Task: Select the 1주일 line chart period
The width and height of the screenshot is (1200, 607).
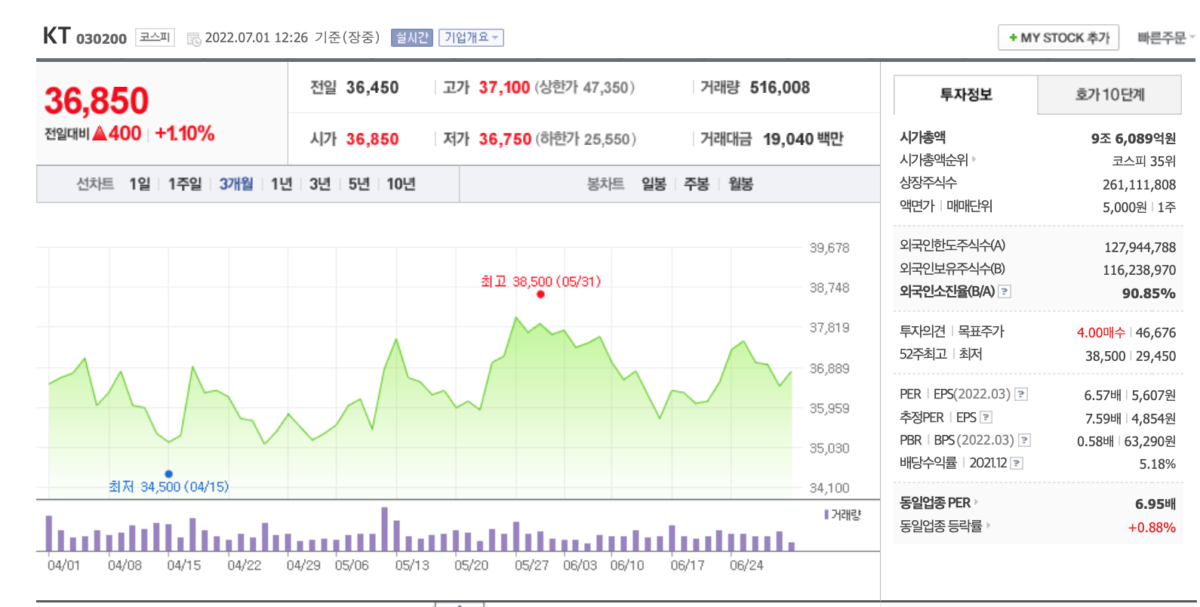Action: pyautogui.click(x=185, y=184)
